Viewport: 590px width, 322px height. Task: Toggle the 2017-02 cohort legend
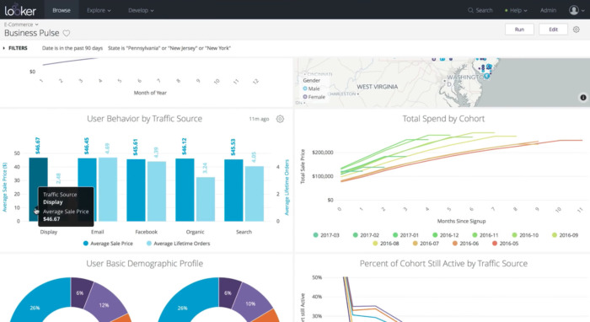(x=366, y=235)
